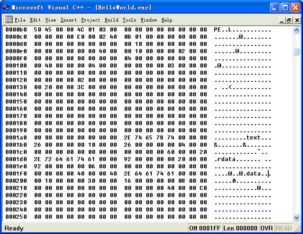303x234 pixels.
Task: Click the '.rdata' ASCII string in row 0001d0
Action: [225, 159]
